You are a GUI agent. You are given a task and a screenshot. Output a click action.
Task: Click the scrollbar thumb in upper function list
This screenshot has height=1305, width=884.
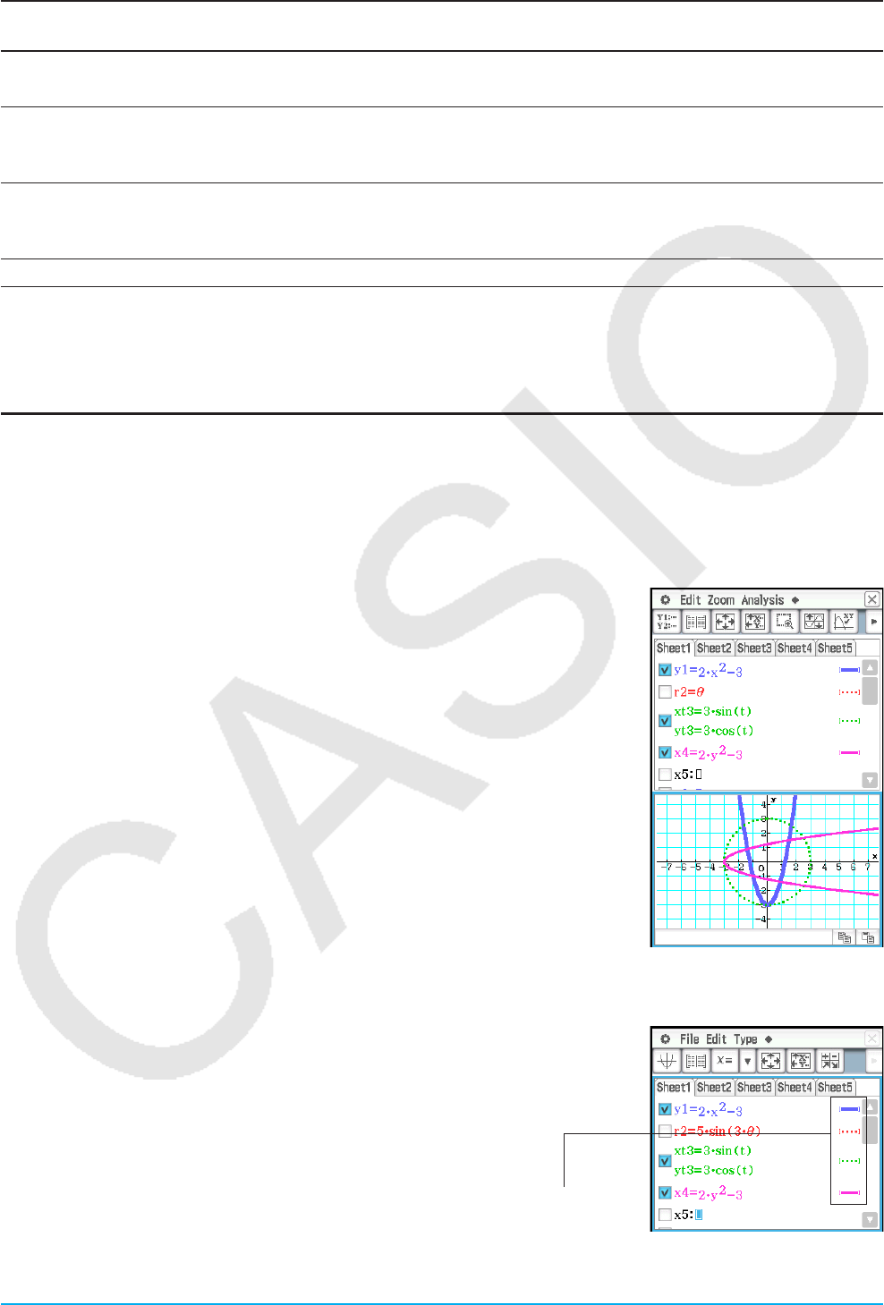(870, 691)
